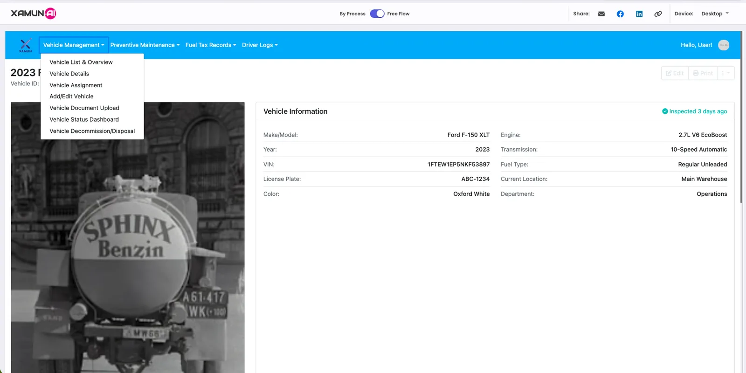Click Oxford White color value

click(471, 194)
